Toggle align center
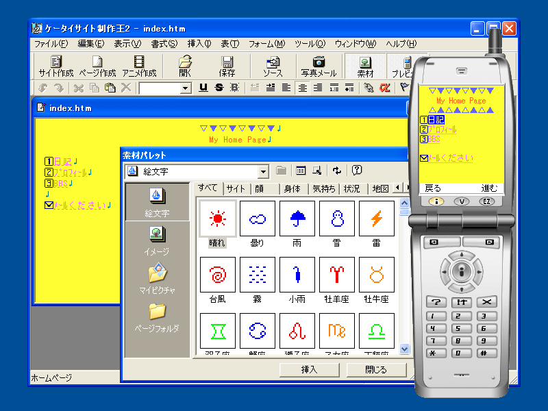 point(302,88)
